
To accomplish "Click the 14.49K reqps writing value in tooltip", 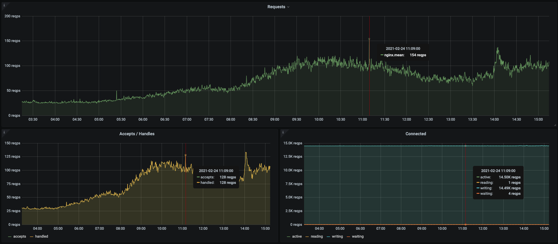I will click(510, 188).
